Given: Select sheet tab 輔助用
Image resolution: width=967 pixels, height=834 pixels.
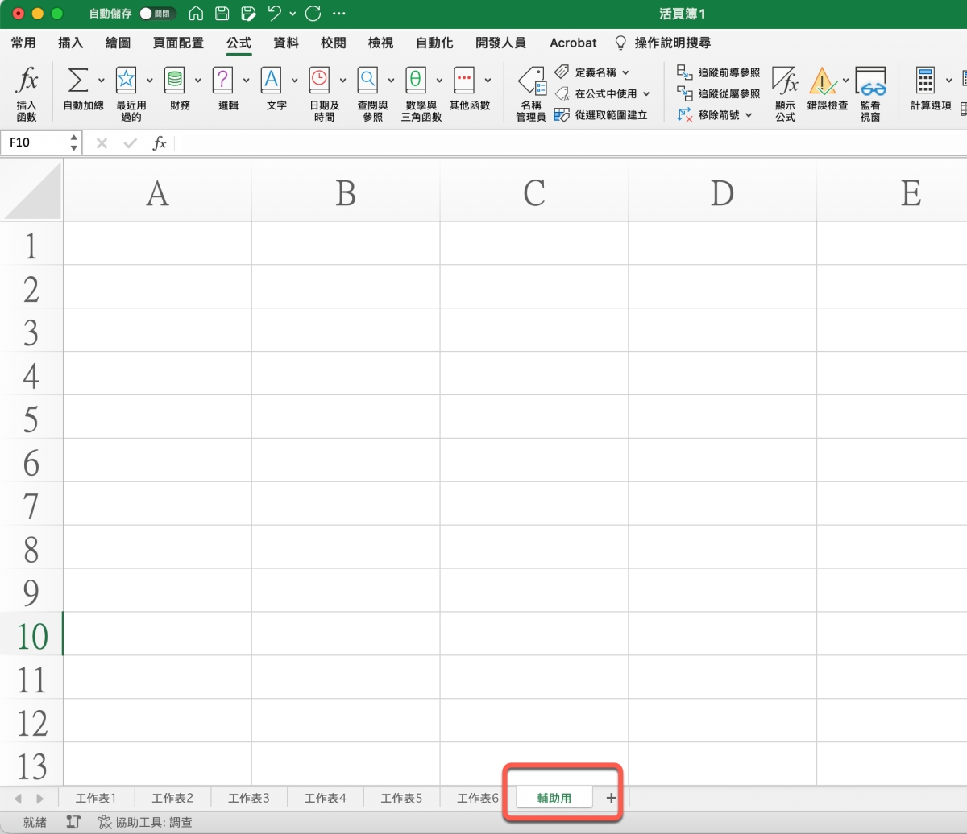Looking at the screenshot, I should 554,798.
